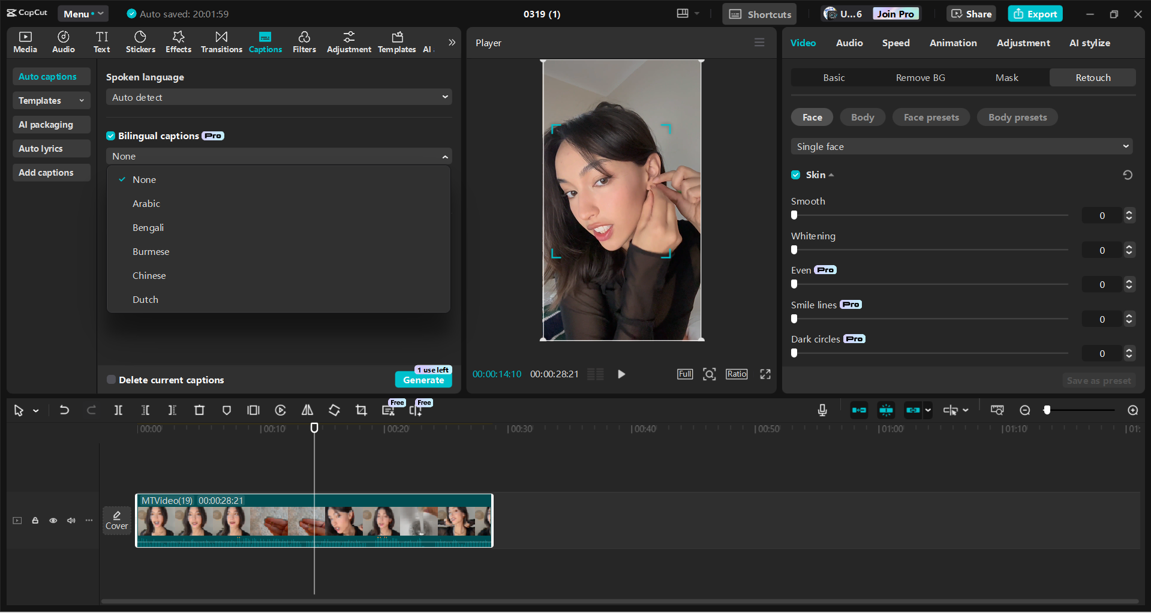Image resolution: width=1151 pixels, height=613 pixels.
Task: Expand the Single face dropdown
Action: point(961,146)
